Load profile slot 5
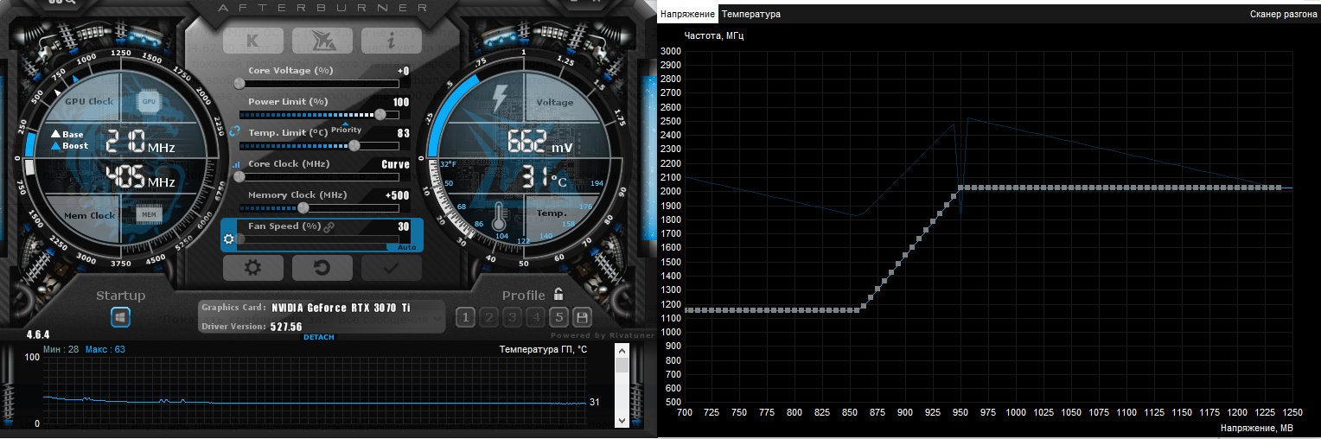 tap(558, 317)
